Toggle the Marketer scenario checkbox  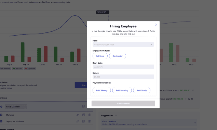tap(1, 115)
